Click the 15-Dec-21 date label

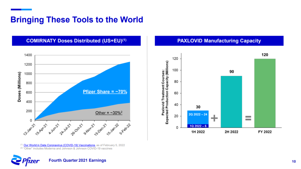(x=101, y=129)
